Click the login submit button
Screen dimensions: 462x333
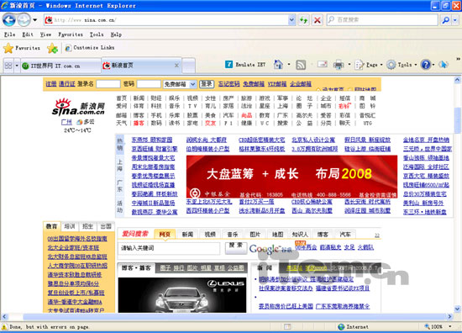(x=207, y=84)
